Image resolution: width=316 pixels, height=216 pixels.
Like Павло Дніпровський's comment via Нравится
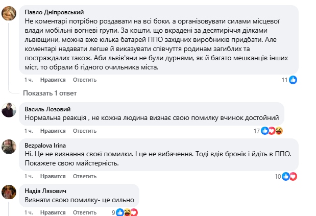[53, 80]
